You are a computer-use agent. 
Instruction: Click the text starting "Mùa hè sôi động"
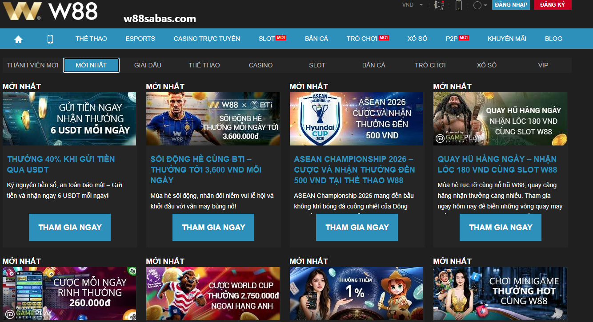212,201
